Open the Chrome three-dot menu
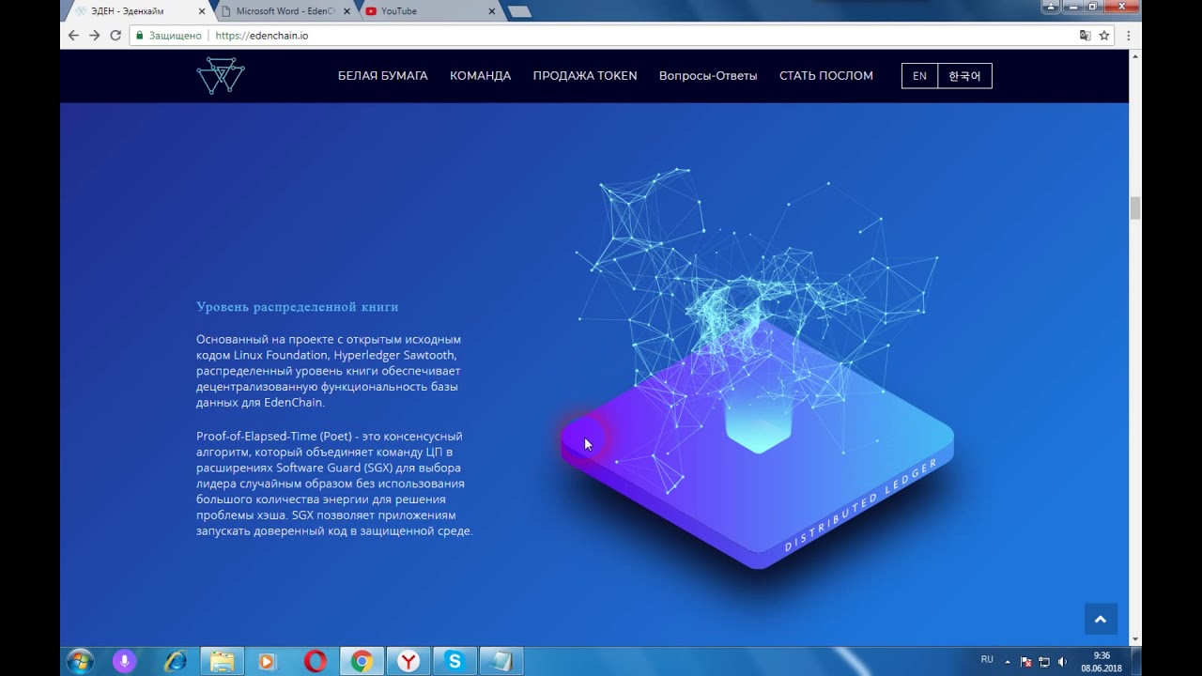The width and height of the screenshot is (1202, 676). 1128,36
